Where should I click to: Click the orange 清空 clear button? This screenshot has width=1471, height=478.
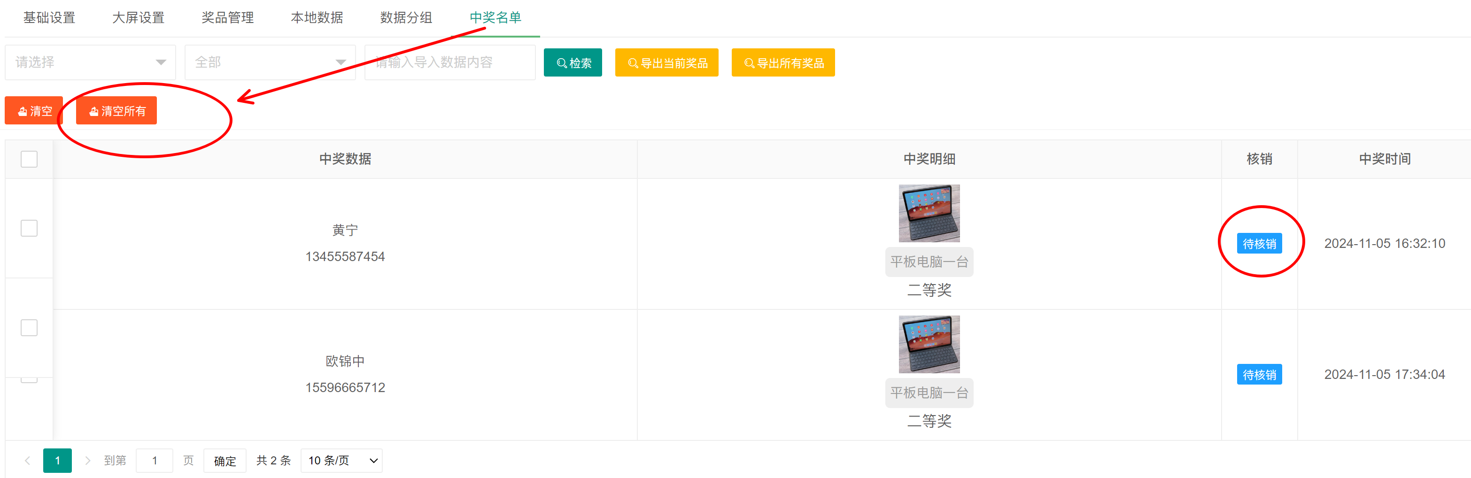click(x=34, y=111)
